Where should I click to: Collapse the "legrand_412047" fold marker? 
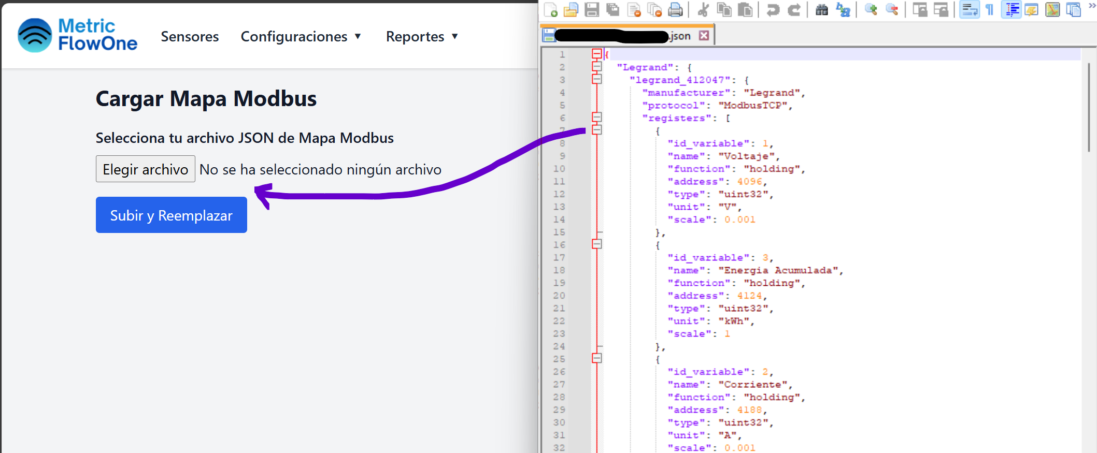coord(597,79)
